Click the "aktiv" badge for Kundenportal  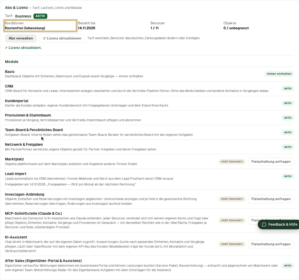point(287,103)
